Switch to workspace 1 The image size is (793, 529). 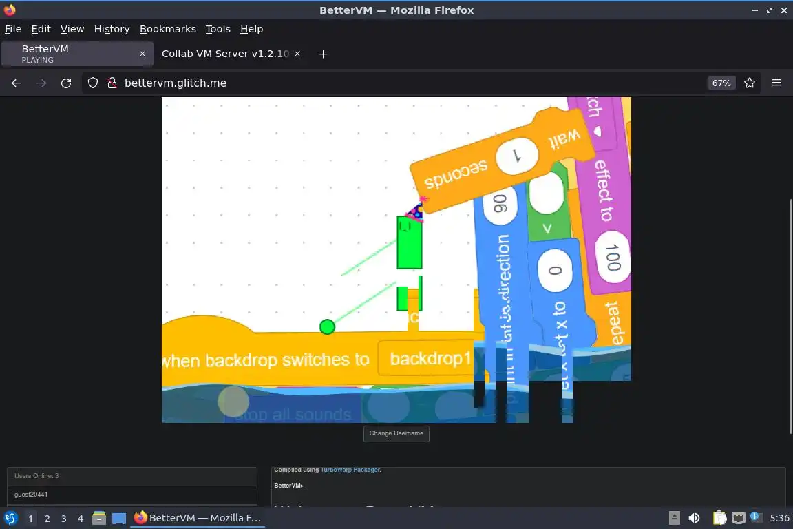30,519
